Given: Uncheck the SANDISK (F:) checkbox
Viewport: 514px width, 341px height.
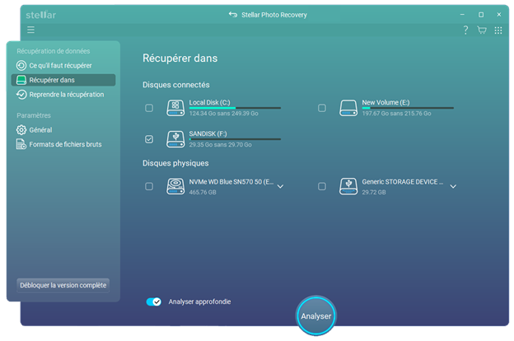Looking at the screenshot, I should 149,139.
